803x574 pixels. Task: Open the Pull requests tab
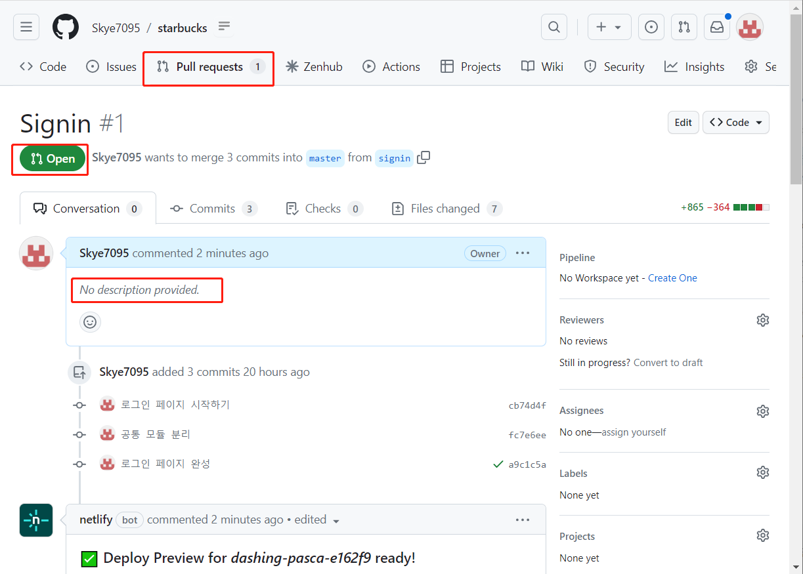click(x=210, y=67)
